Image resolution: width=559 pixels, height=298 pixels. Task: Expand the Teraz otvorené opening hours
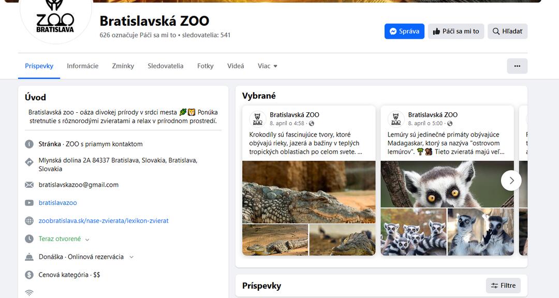(x=87, y=240)
